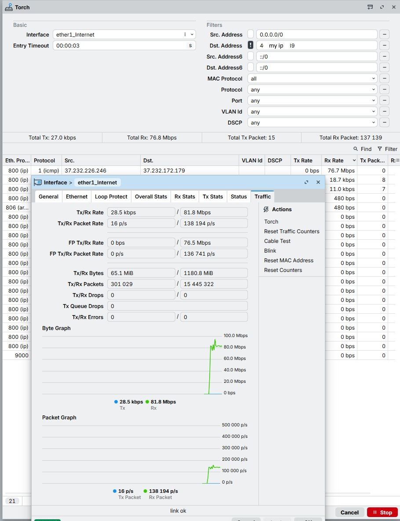
Task: Switch to the Loop Protect tab
Action: 111,196
